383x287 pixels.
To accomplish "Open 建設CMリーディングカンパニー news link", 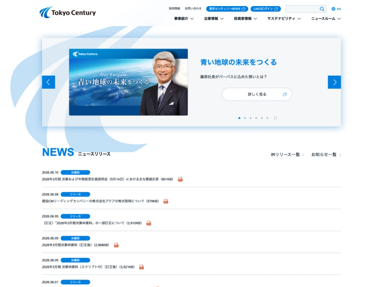I will tap(100, 201).
